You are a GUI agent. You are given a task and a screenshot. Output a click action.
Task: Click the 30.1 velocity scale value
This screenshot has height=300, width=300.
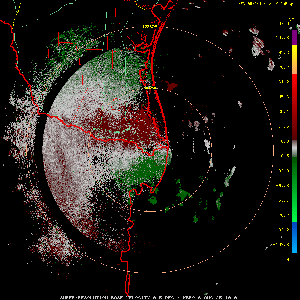[x=284, y=112]
